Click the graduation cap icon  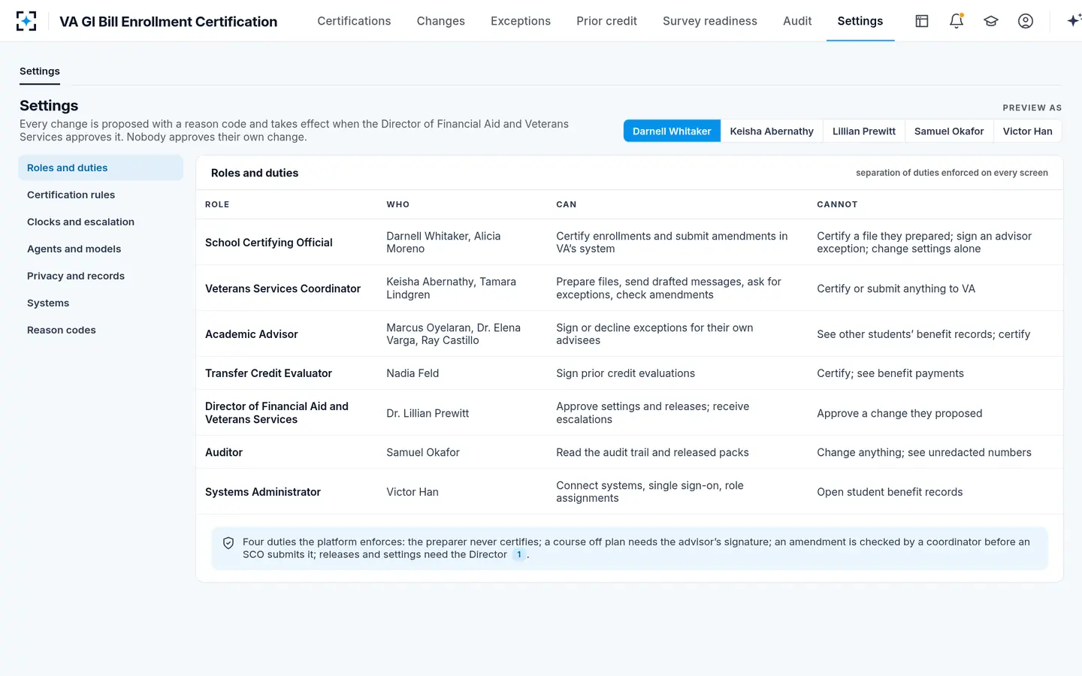(991, 21)
